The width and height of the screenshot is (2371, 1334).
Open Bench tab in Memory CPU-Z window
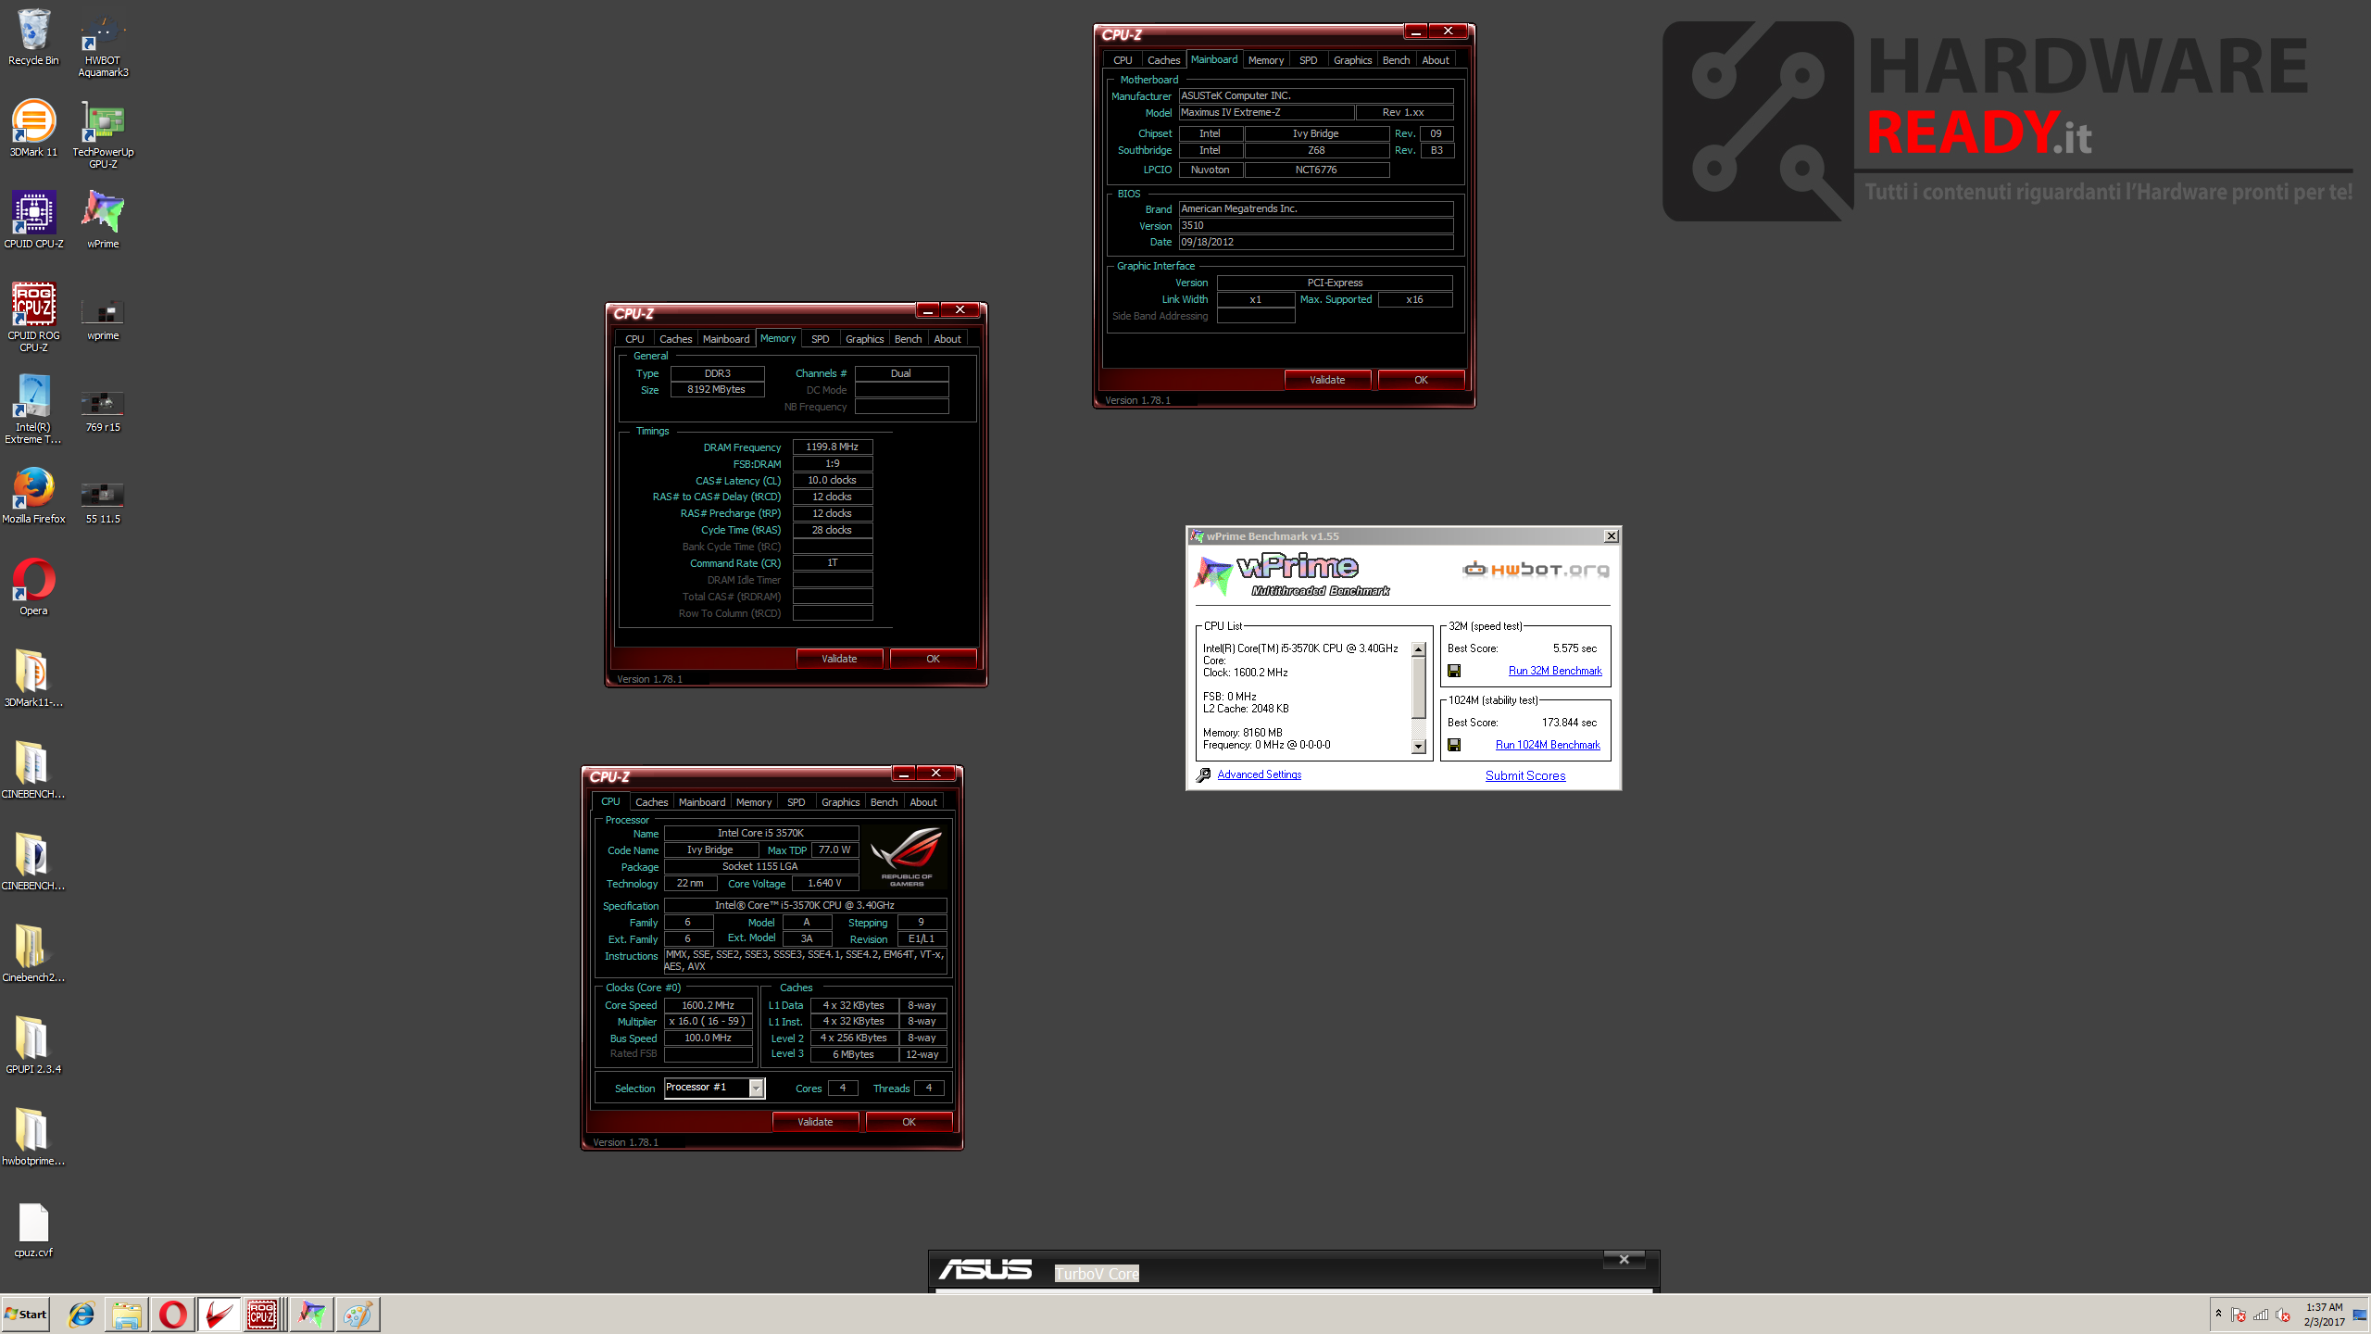[x=908, y=339]
